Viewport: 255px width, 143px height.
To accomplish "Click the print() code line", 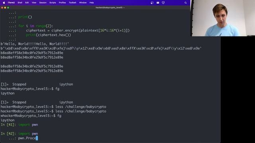I will coord(25,17).
